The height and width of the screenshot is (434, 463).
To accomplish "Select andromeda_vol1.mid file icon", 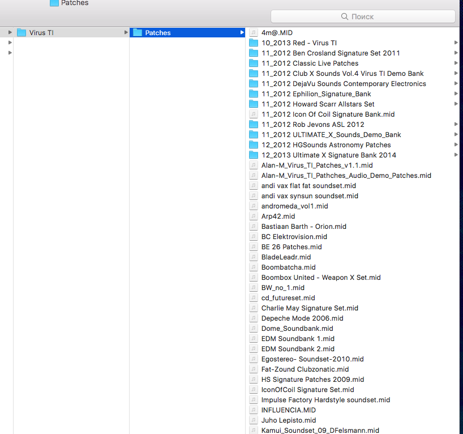I will [x=254, y=206].
